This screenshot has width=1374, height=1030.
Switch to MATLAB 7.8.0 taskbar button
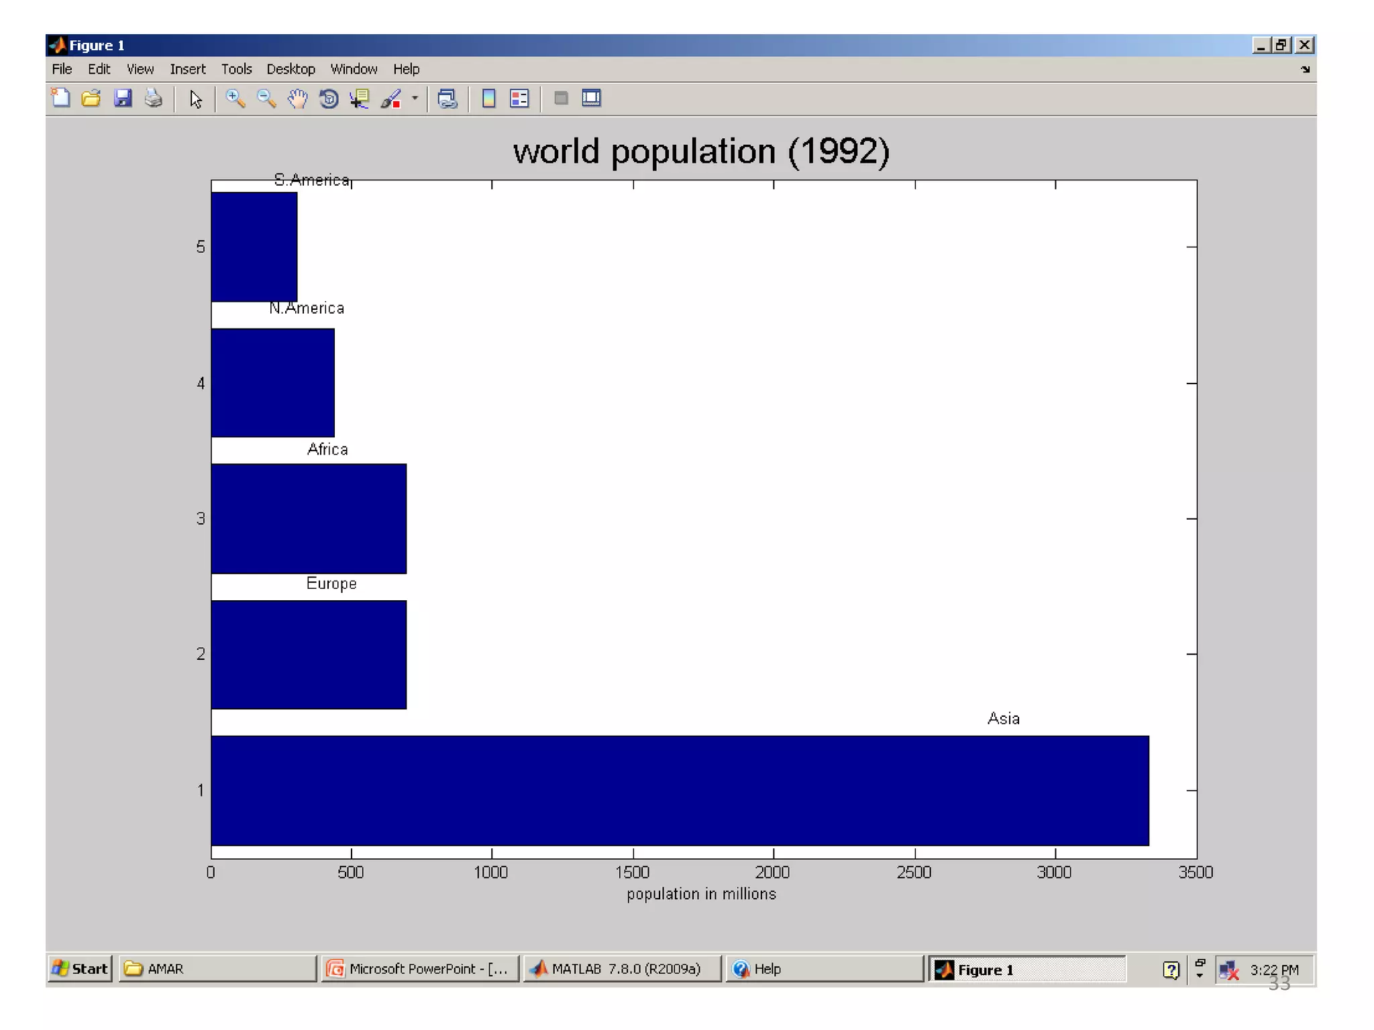pyautogui.click(x=622, y=969)
